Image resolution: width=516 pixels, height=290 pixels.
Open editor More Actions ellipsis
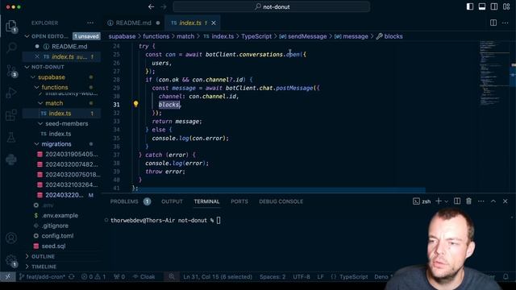tap(506, 23)
